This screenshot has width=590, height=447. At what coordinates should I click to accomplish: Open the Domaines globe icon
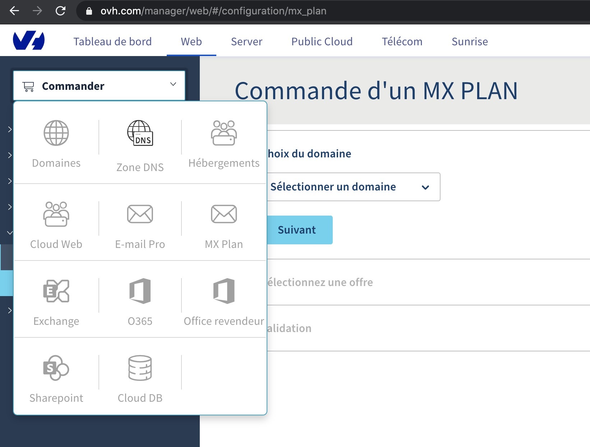coord(56,133)
